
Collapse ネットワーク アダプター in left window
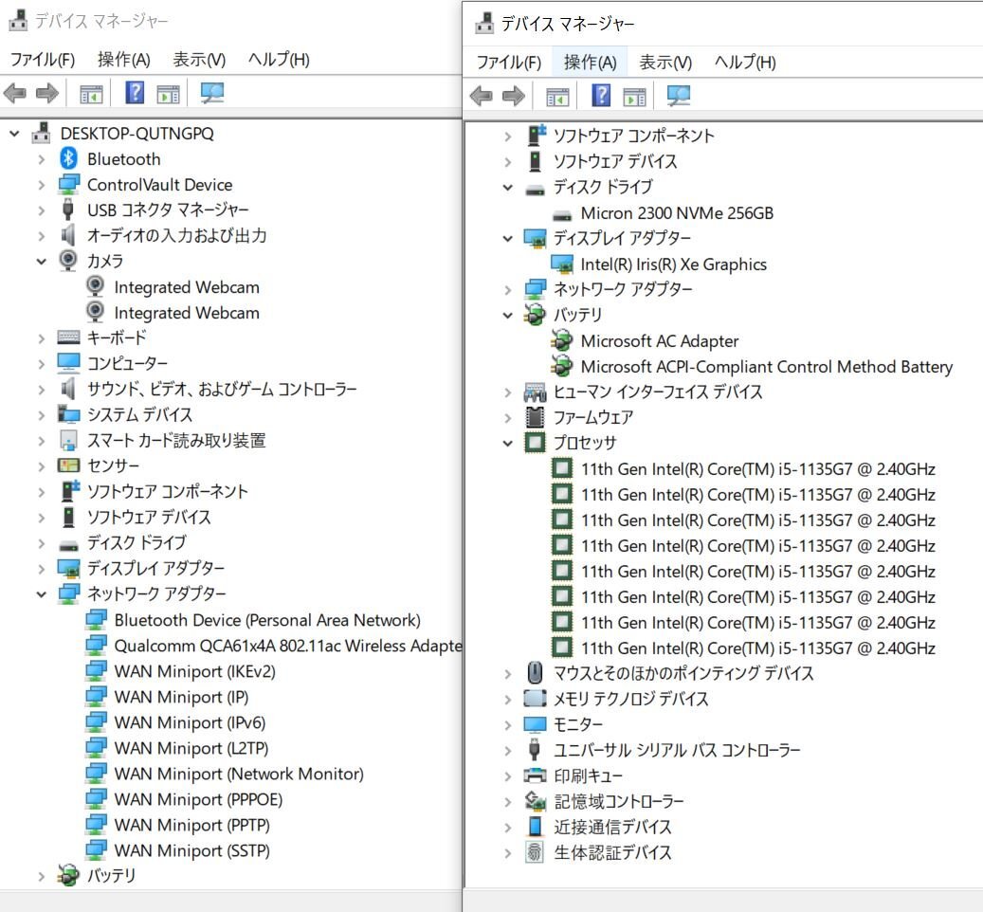pyautogui.click(x=42, y=593)
